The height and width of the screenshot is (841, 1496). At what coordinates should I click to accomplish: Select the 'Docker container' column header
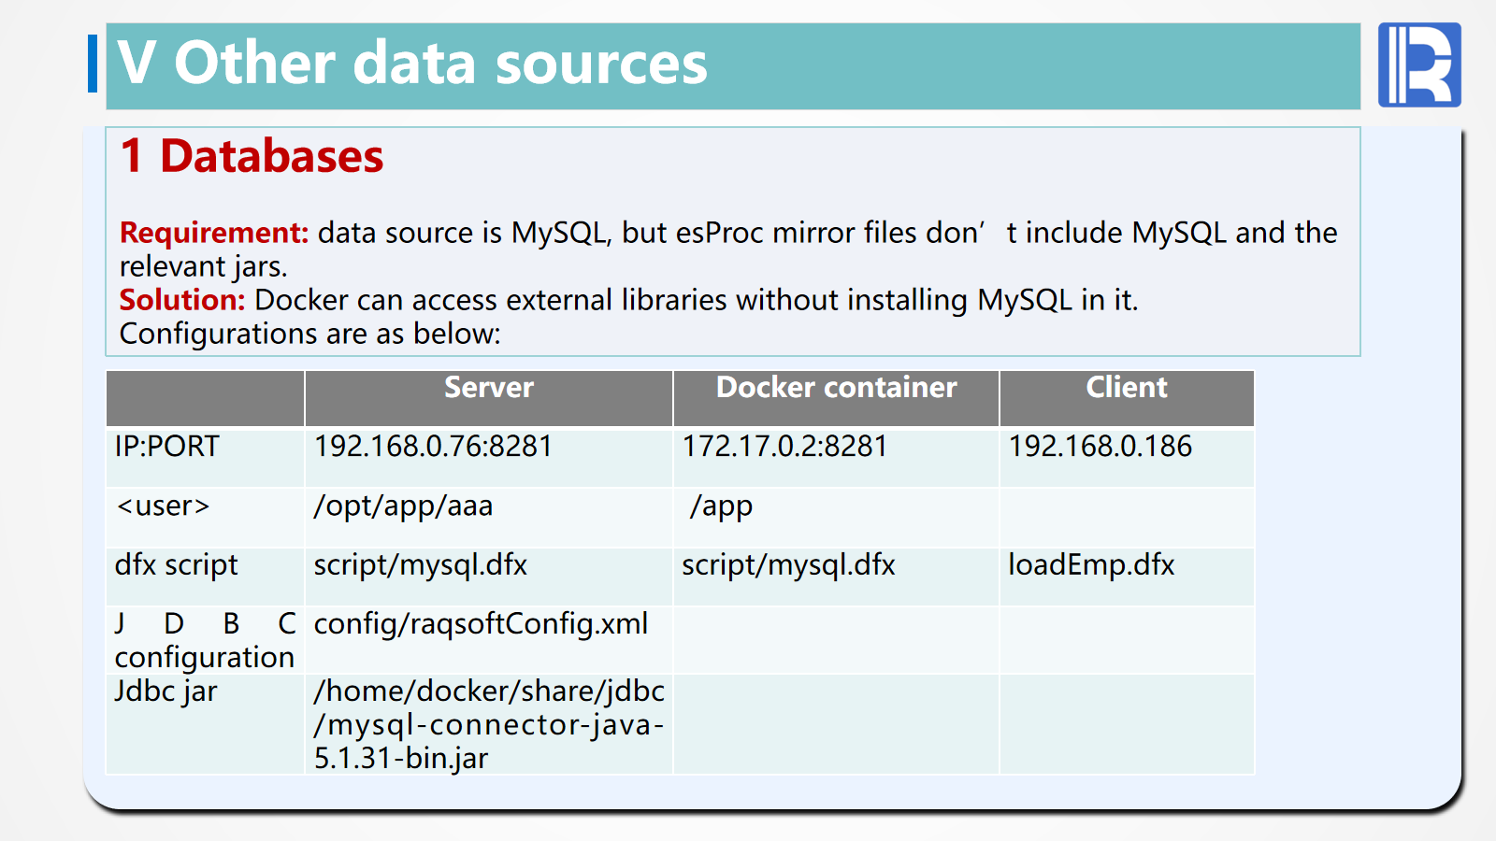click(836, 388)
